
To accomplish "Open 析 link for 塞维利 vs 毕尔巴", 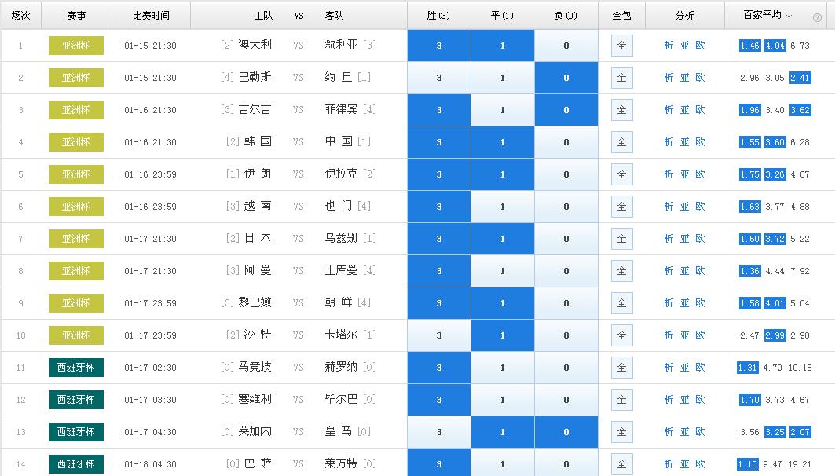I will [x=668, y=399].
